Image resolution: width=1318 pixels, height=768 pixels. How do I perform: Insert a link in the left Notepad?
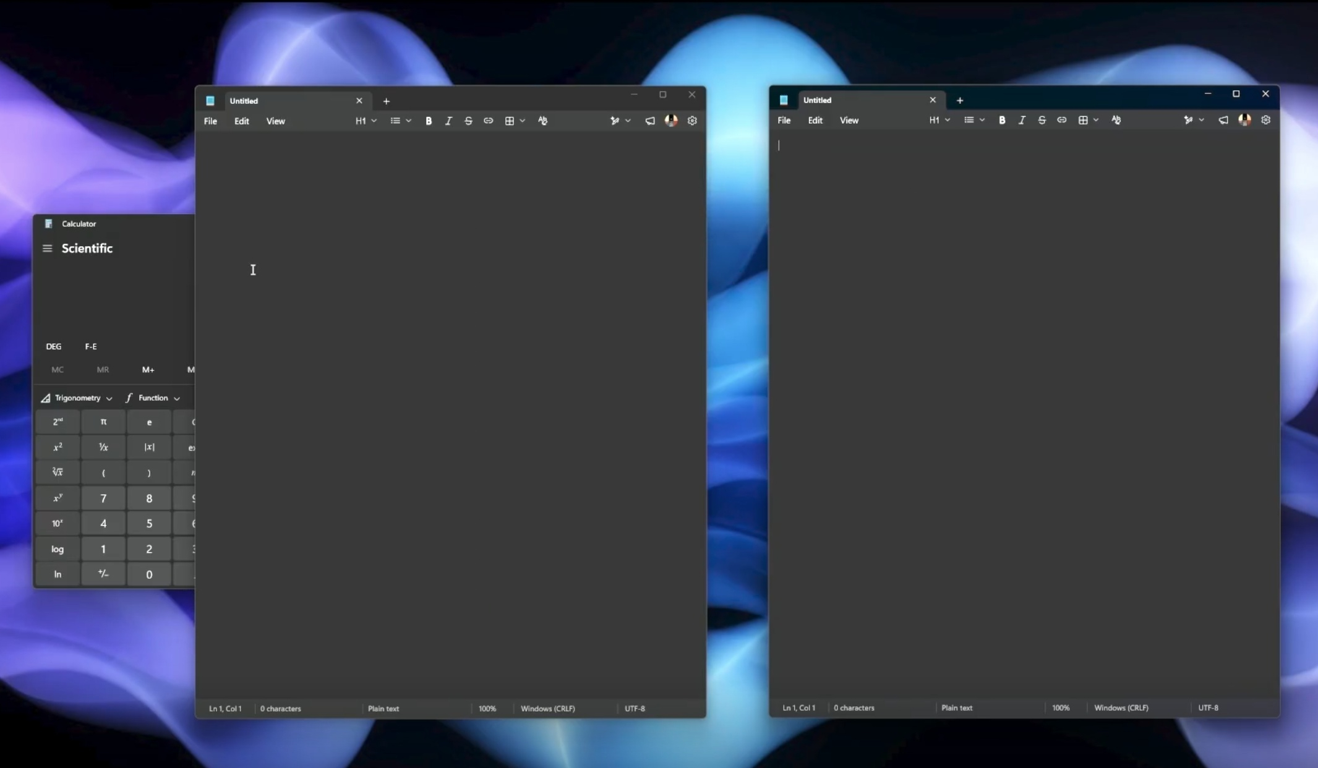pos(488,121)
